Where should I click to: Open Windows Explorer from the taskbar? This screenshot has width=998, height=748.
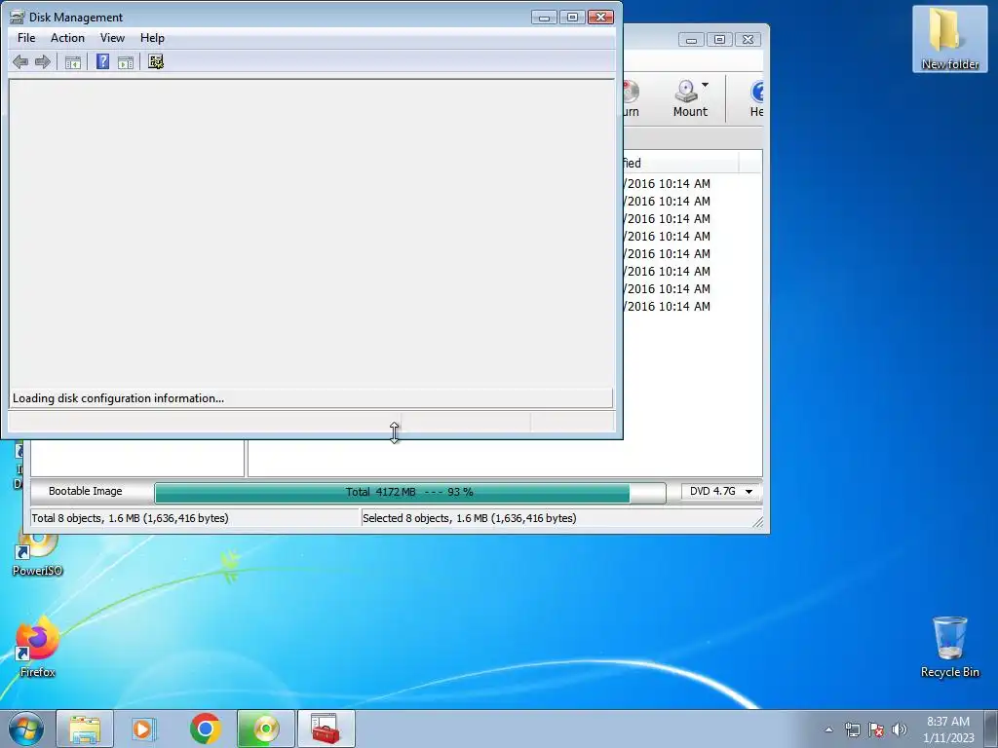pos(86,729)
